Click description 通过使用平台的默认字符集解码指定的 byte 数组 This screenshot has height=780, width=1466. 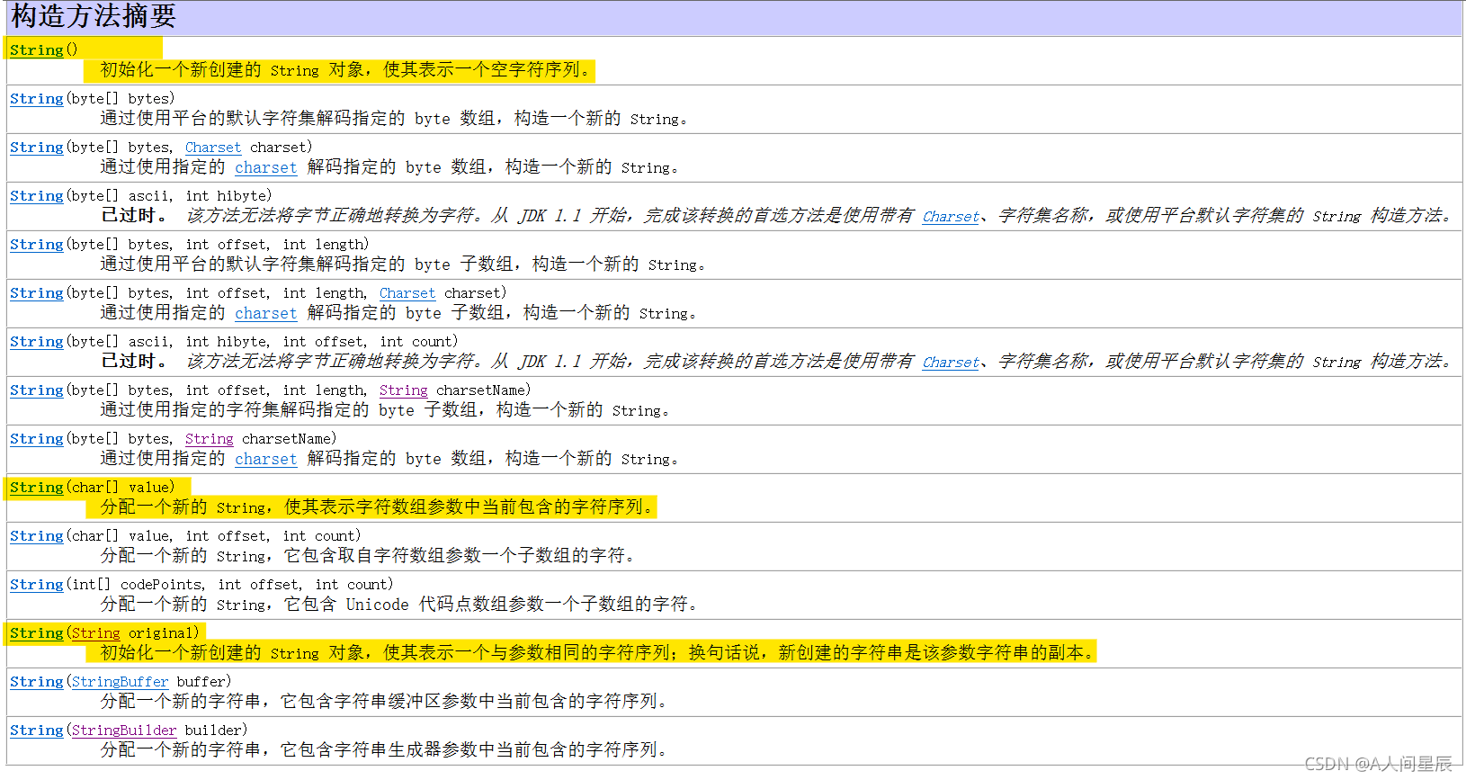(x=395, y=119)
